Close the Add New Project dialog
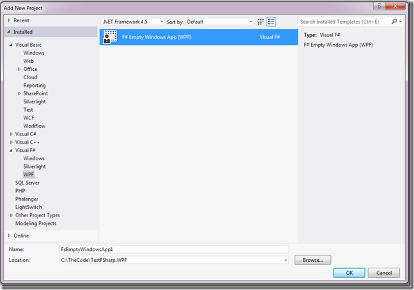 [x=395, y=6]
